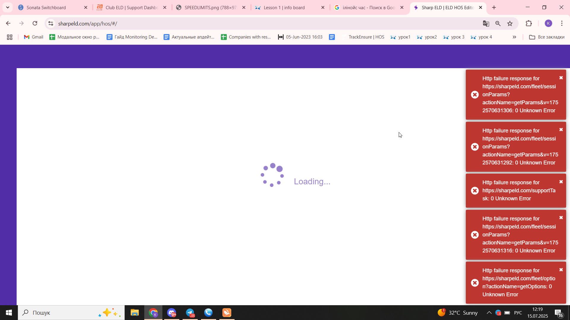Open the Google Translate page icon
Image resolution: width=570 pixels, height=320 pixels.
486,23
